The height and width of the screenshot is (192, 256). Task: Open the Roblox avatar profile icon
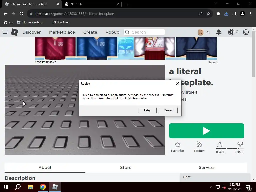point(201,32)
